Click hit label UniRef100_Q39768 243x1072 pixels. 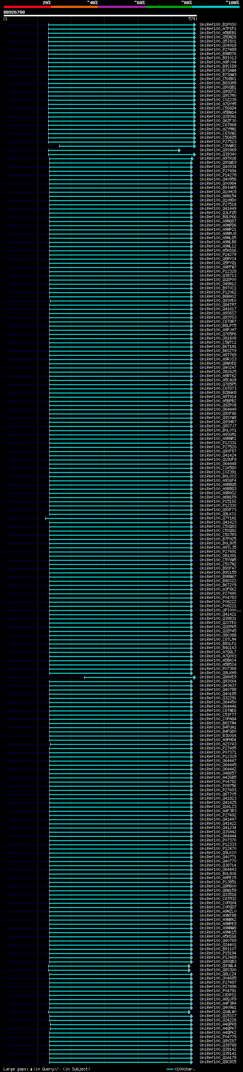pos(218,1045)
